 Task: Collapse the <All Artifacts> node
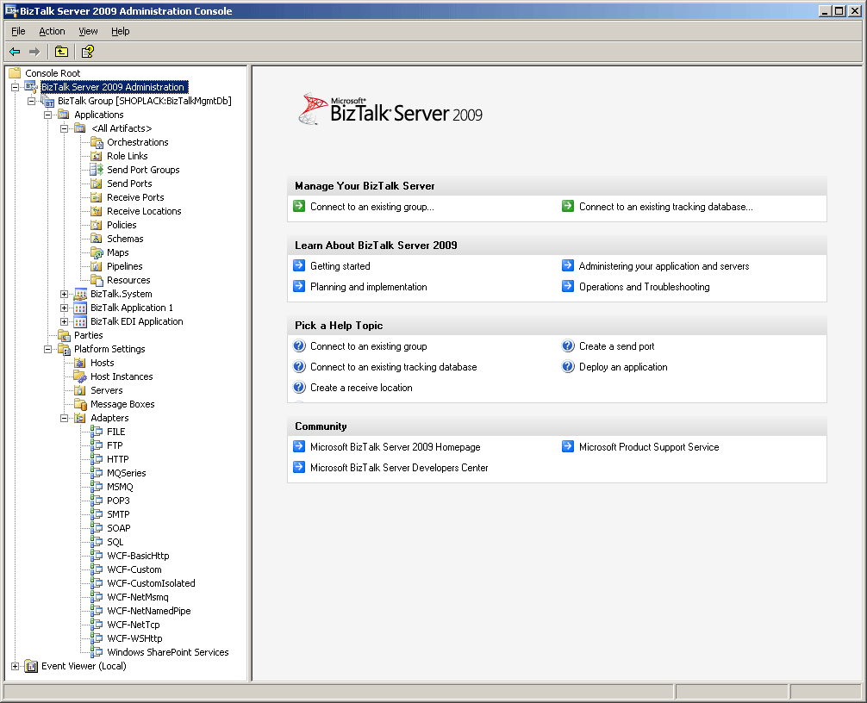64,128
